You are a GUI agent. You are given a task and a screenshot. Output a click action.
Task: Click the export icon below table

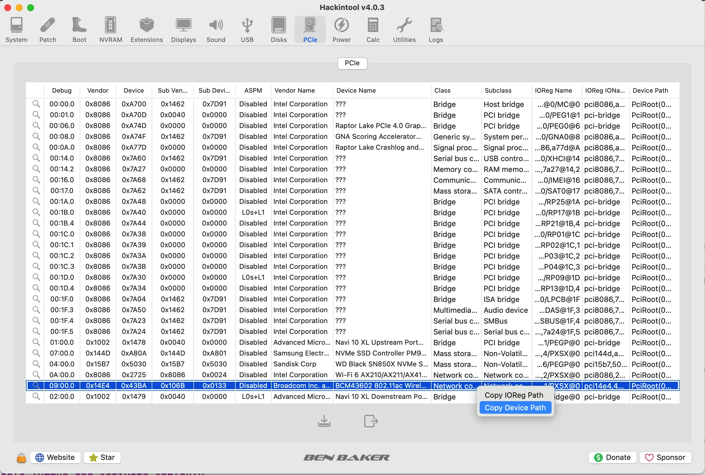tap(371, 421)
